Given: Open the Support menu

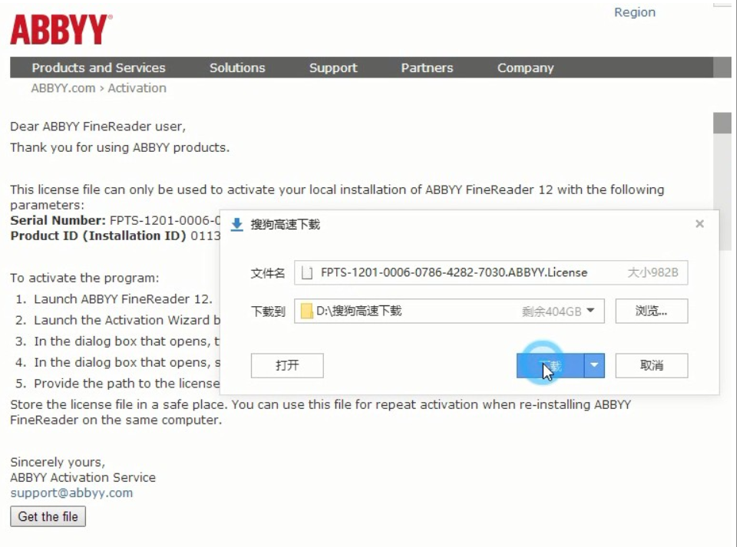Looking at the screenshot, I should [333, 68].
